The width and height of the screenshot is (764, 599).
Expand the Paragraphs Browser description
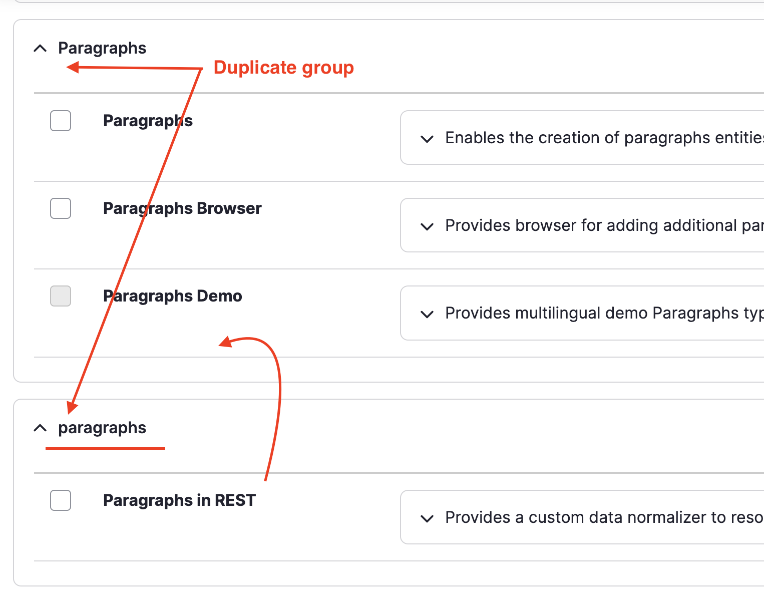[427, 226]
